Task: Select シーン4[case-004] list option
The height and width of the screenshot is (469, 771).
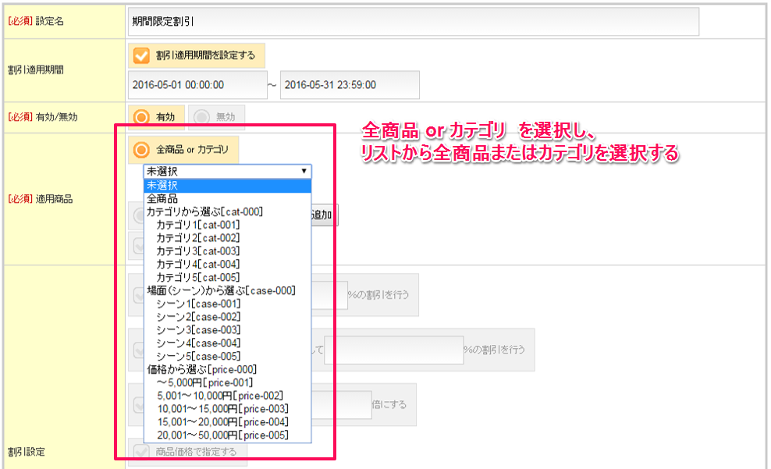Action: click(198, 343)
